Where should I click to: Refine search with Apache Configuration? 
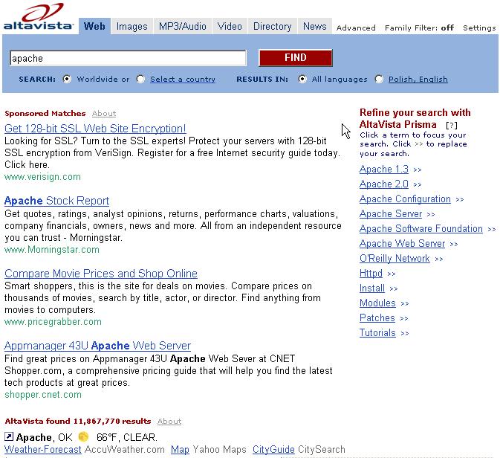[405, 199]
